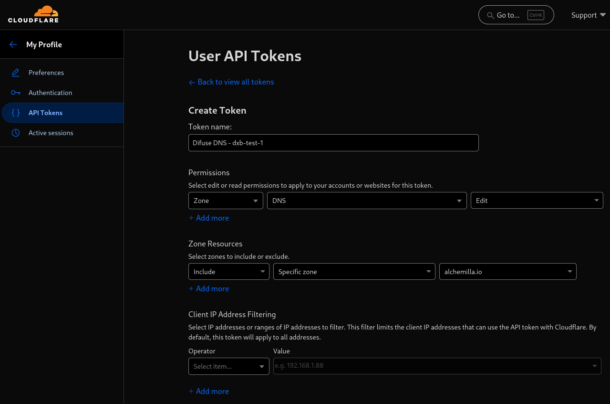Click inside the Token name field
The image size is (610, 404).
333,143
